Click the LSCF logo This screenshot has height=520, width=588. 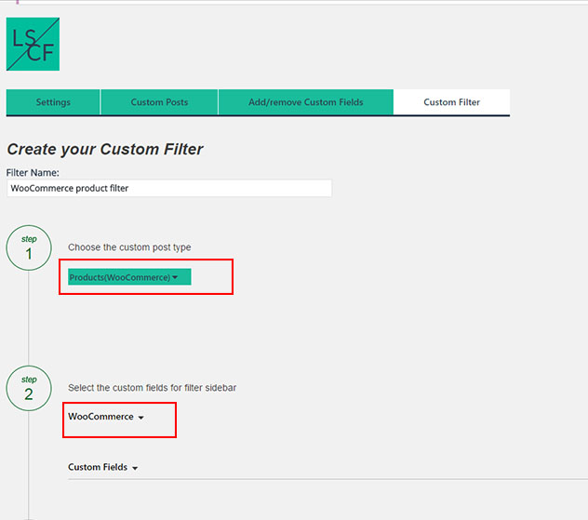point(33,44)
